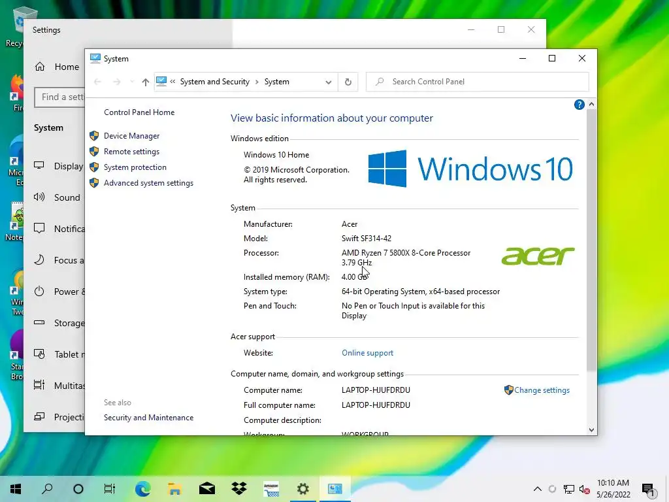Click the System breadcrumb in address bar
This screenshot has width=669, height=502.
coord(276,82)
